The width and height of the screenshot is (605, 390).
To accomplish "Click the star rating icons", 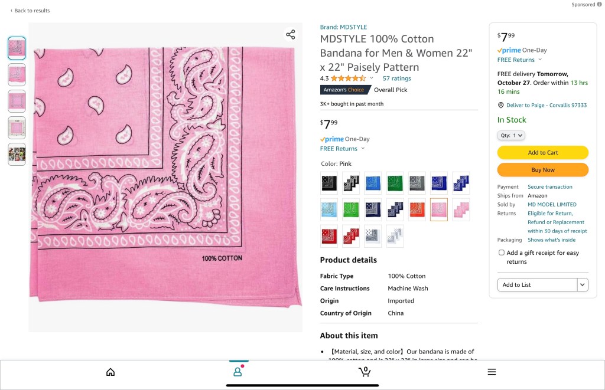I will click(x=348, y=78).
